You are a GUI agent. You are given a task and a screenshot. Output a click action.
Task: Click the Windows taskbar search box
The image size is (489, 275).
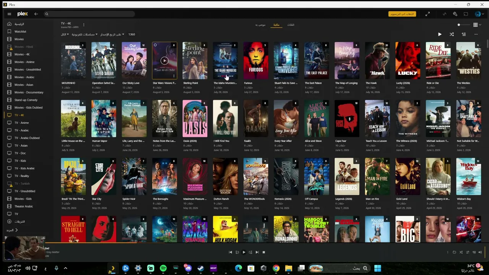pyautogui.click(x=339, y=268)
